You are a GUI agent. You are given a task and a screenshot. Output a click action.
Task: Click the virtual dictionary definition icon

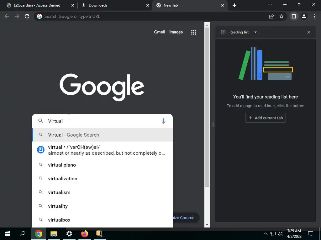pyautogui.click(x=41, y=150)
